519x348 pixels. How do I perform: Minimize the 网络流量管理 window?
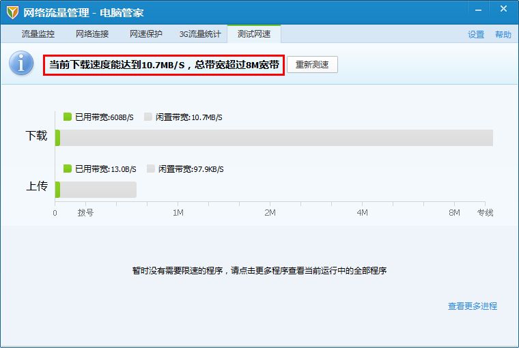click(x=478, y=10)
